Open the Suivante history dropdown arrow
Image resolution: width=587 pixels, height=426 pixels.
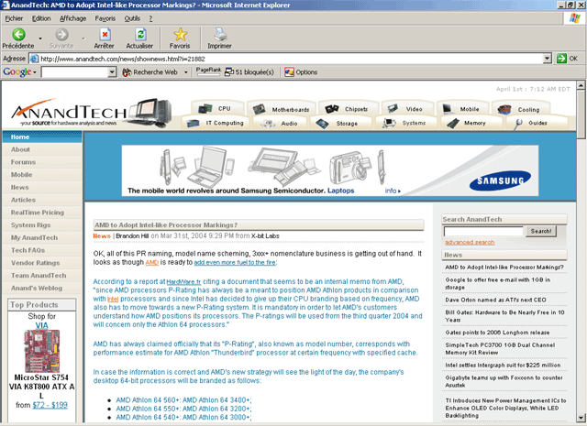coord(83,38)
